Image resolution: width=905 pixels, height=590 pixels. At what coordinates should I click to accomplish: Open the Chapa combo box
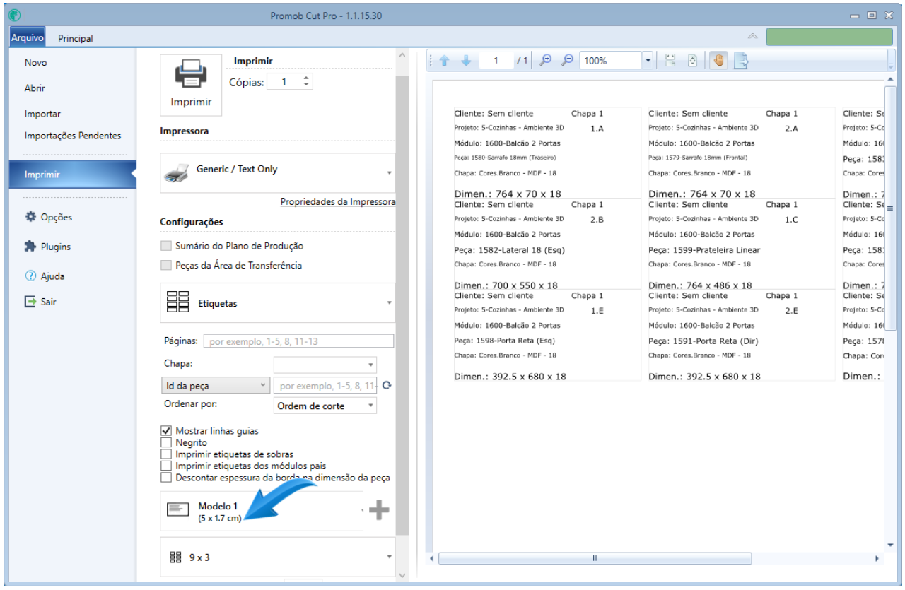point(325,365)
